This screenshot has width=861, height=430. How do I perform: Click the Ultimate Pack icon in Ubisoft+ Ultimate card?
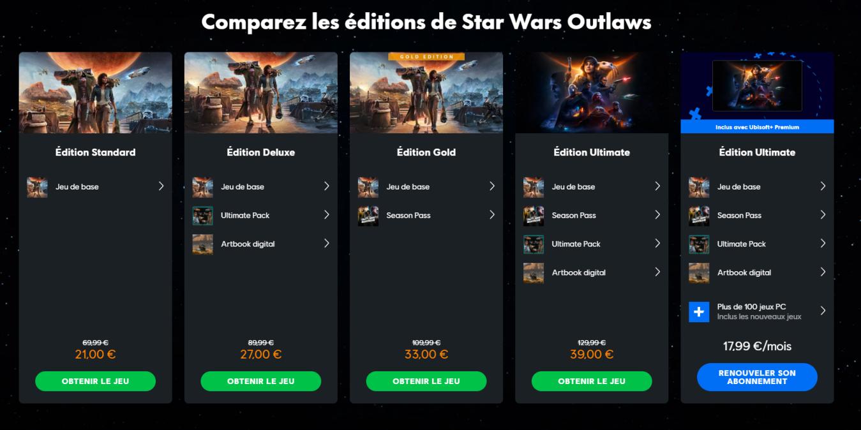point(699,244)
